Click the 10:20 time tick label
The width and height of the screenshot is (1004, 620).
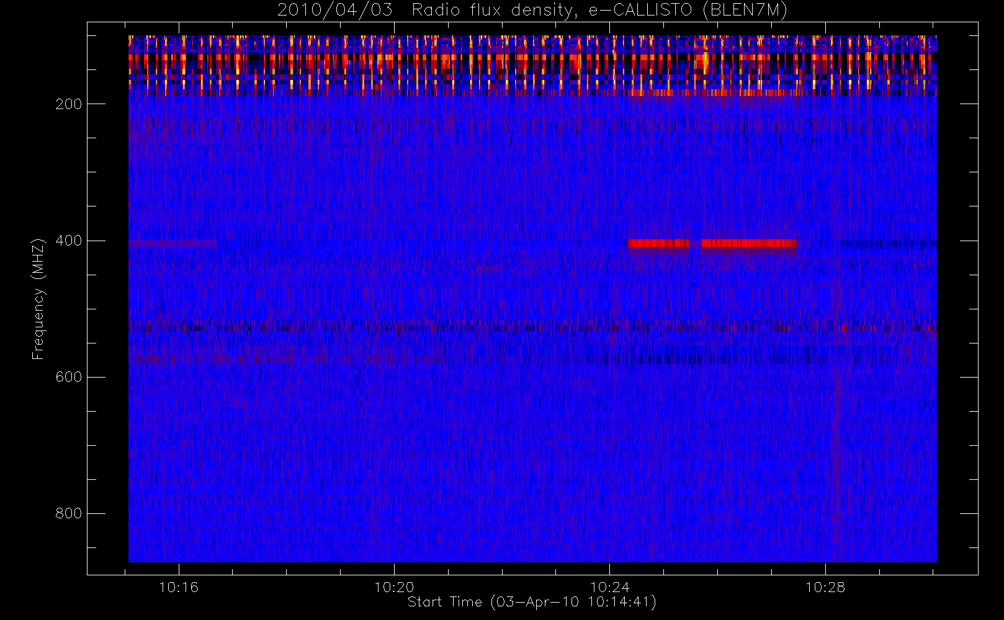tap(394, 587)
